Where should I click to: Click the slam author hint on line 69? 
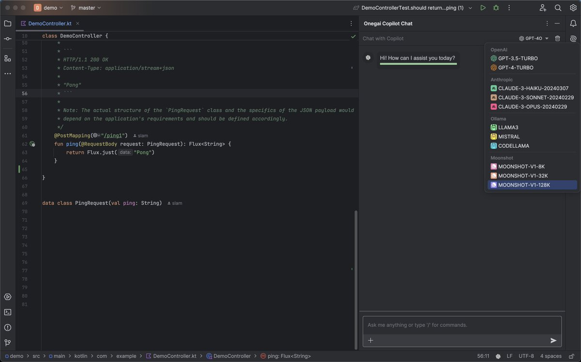click(x=174, y=203)
